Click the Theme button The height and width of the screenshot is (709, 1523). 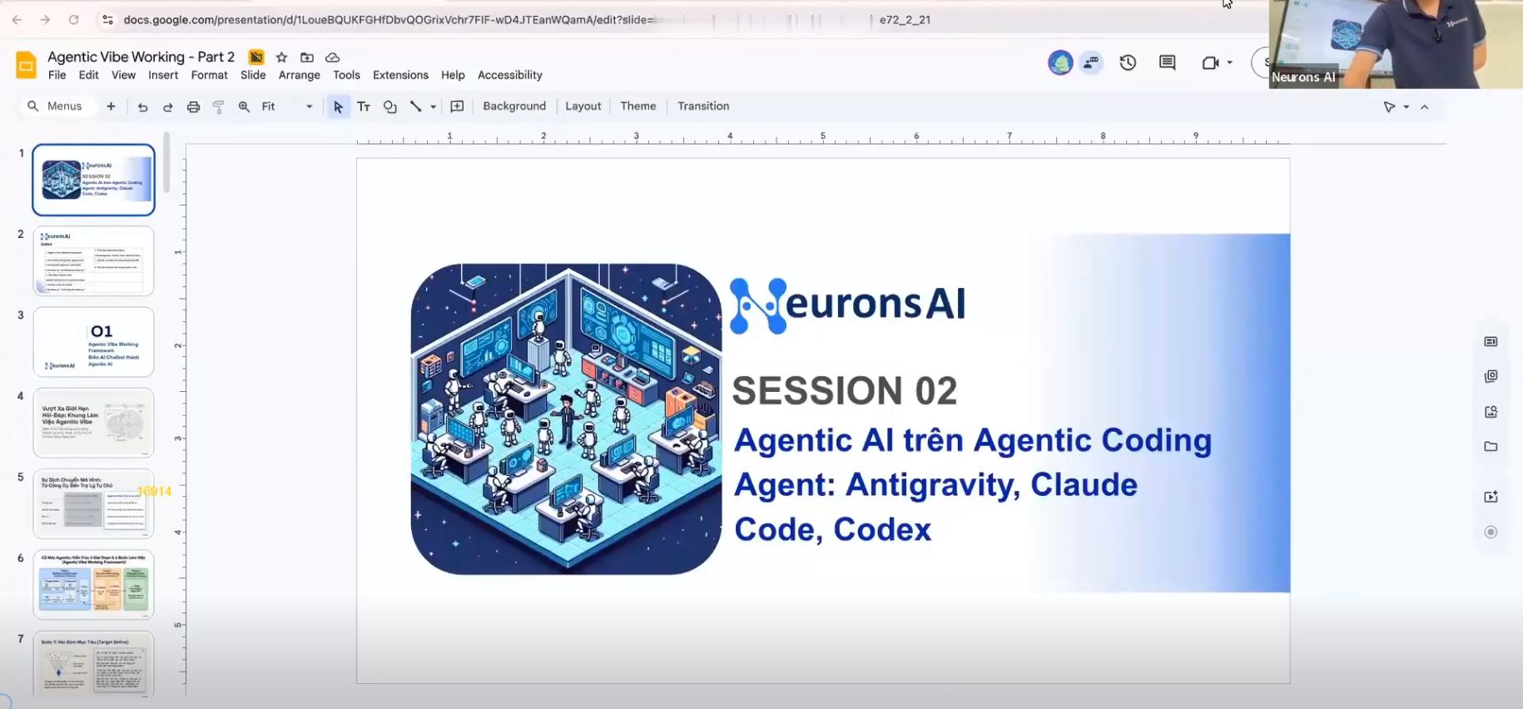(x=638, y=107)
